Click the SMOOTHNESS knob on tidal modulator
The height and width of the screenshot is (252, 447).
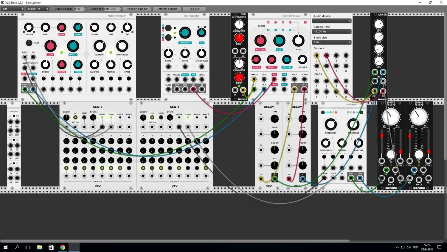click(202, 53)
